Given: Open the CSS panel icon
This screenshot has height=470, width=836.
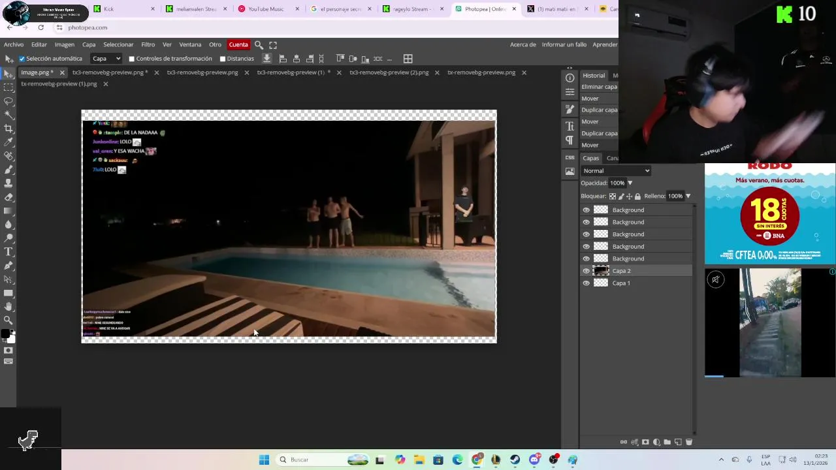Looking at the screenshot, I should (x=570, y=157).
